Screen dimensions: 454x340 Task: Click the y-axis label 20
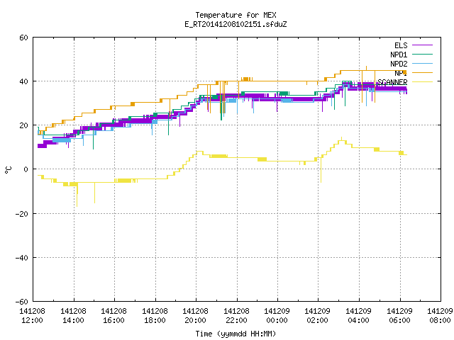pyautogui.click(x=23, y=125)
